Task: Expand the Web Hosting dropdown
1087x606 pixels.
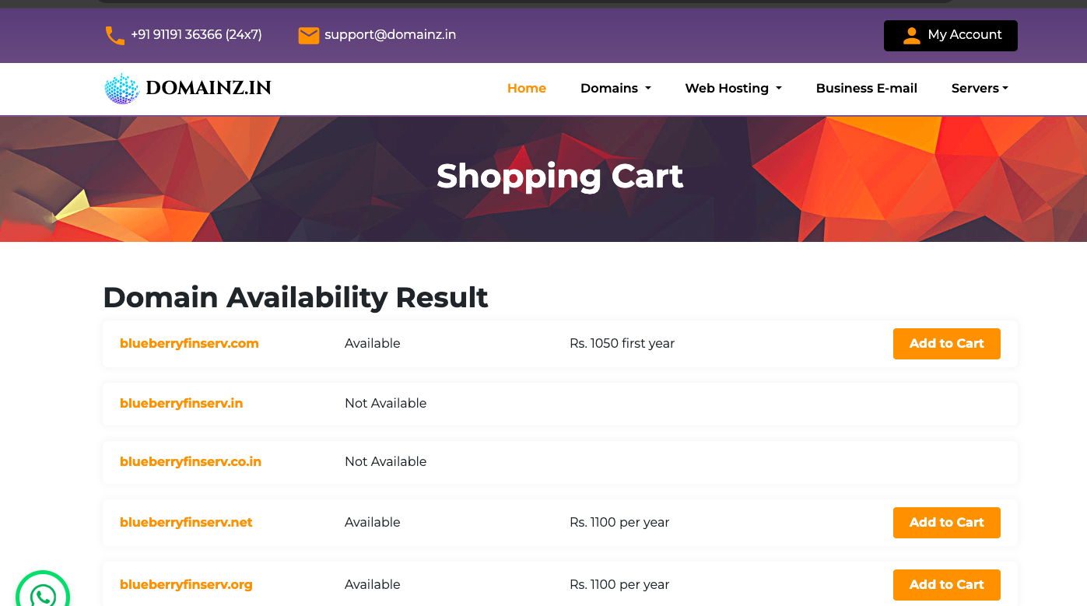Action: point(733,89)
